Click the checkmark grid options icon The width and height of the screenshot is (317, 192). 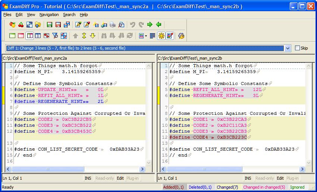pos(64,36)
